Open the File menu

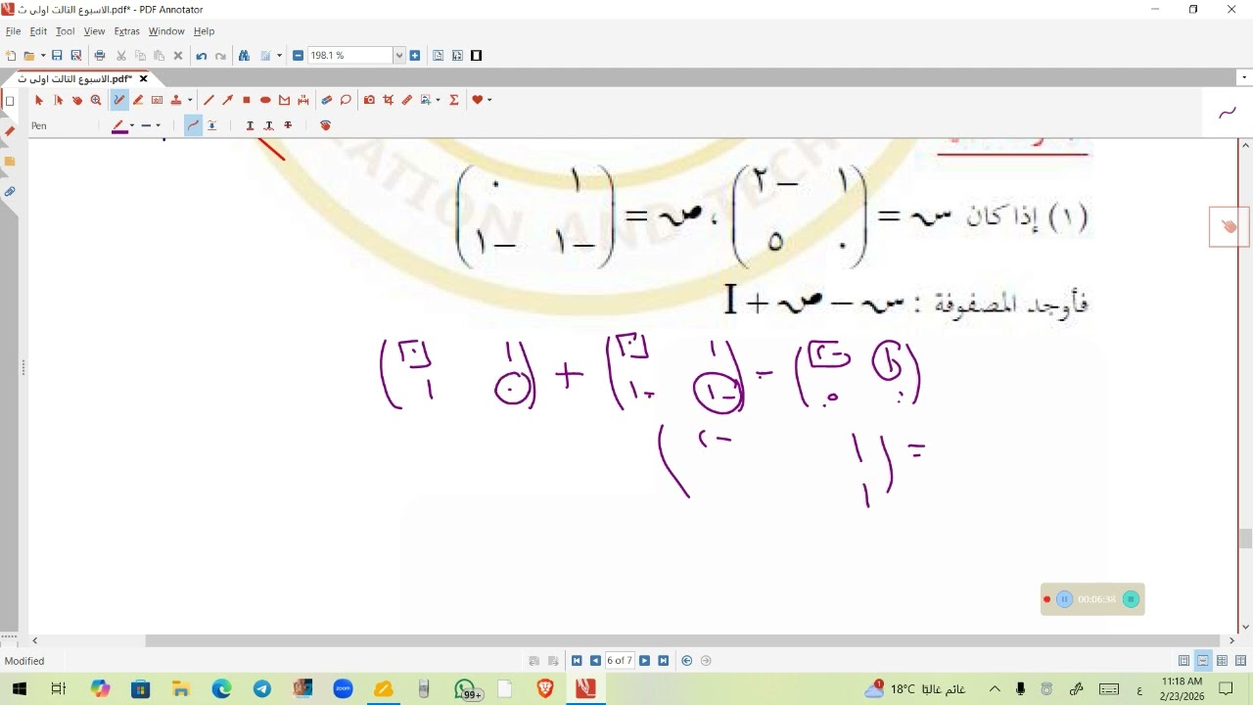coord(13,31)
